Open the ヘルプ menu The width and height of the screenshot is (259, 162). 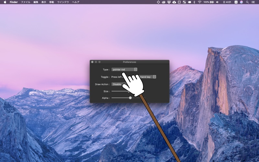(x=76, y=2)
